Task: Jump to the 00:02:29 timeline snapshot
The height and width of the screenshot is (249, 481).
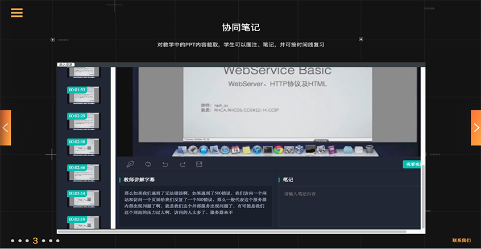Action: click(83, 121)
